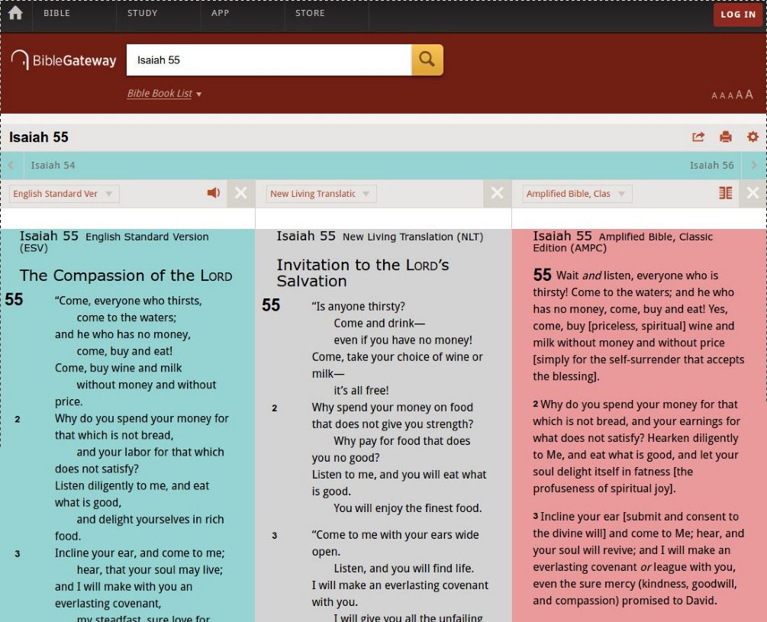Open the APP menu
767x622 pixels.
pyautogui.click(x=220, y=13)
